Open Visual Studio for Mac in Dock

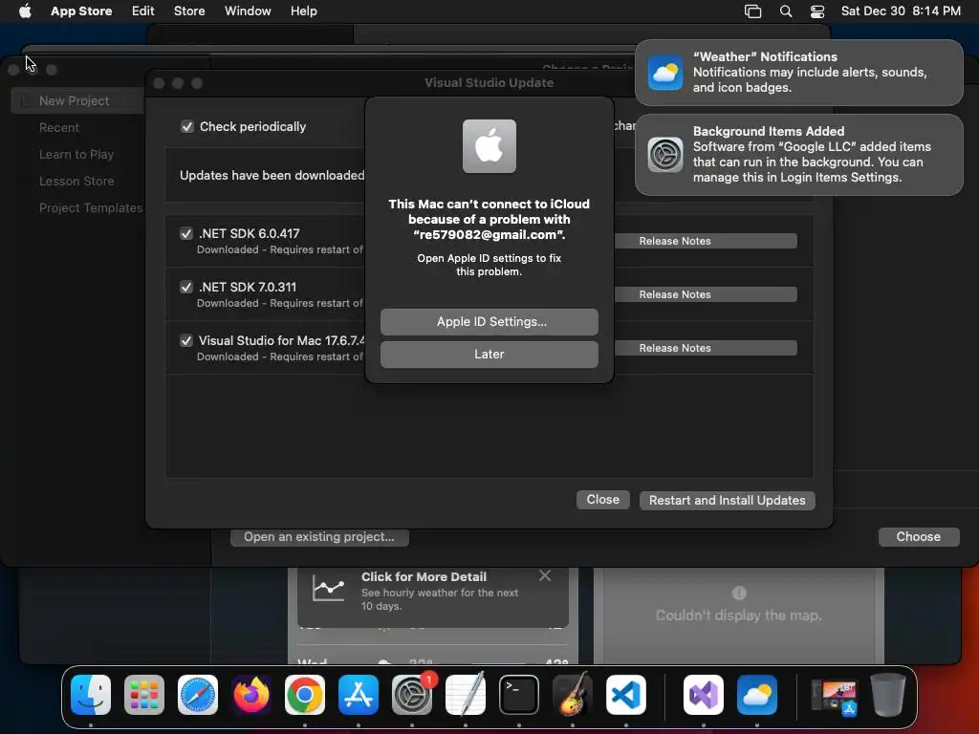tap(704, 695)
